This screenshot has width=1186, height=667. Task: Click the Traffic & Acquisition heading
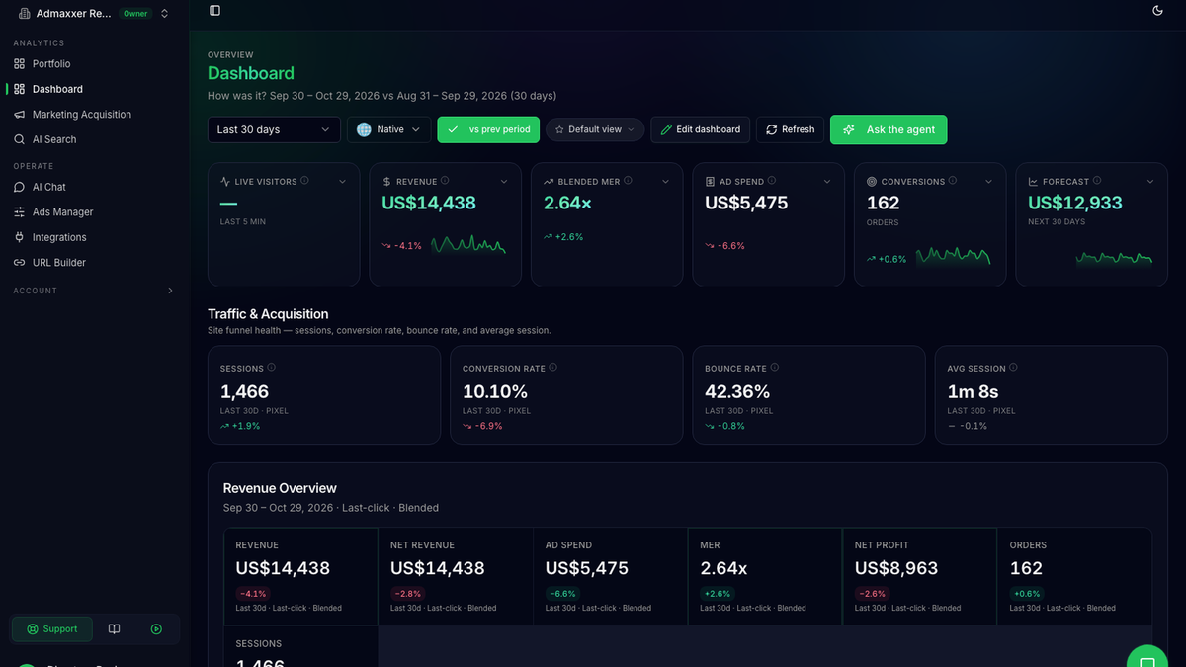(x=268, y=314)
